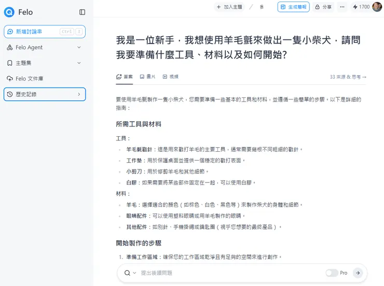Open 主題集 in the sidebar
The height and width of the screenshot is (286, 384).
pyautogui.click(x=45, y=63)
